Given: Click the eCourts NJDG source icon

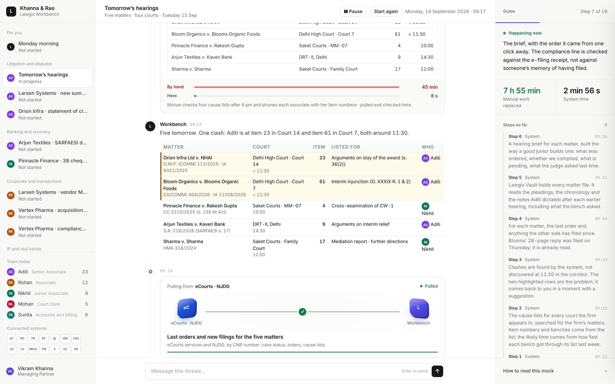Looking at the screenshot, I should pyautogui.click(x=186, y=308).
